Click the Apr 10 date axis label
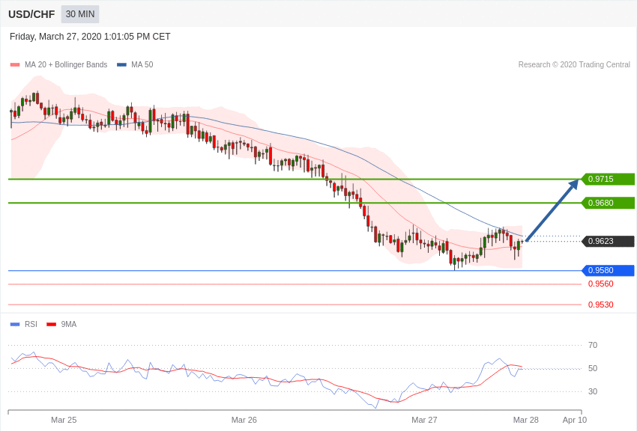Screen dimensions: 637x431 (x=575, y=420)
